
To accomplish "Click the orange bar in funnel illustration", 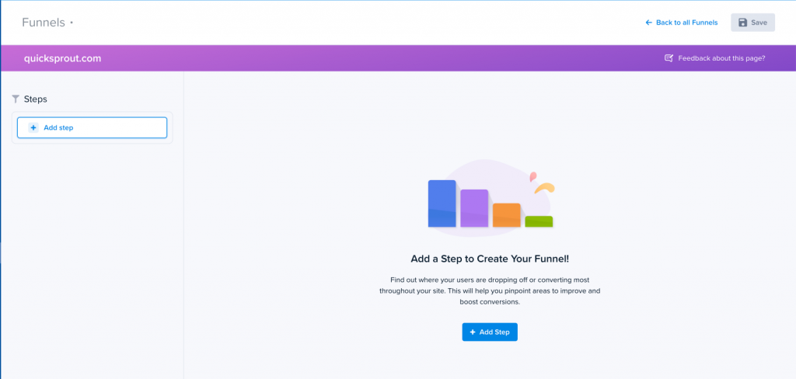I will tap(506, 215).
